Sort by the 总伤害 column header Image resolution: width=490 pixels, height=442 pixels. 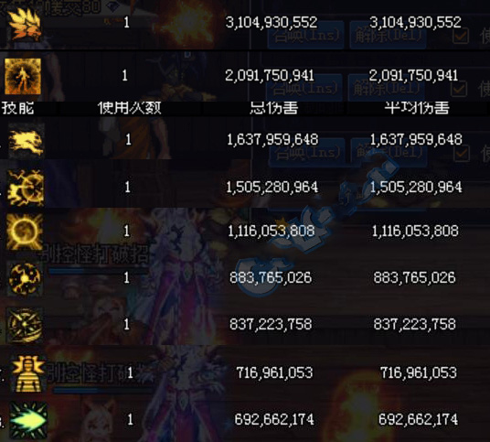point(274,108)
